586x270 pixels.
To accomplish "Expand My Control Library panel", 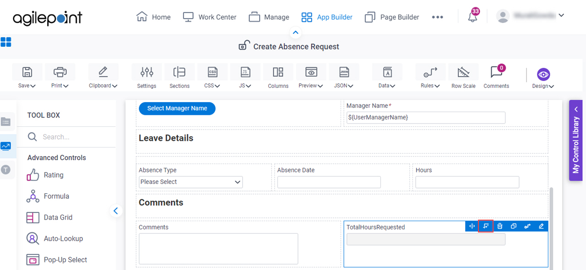I will click(x=576, y=140).
